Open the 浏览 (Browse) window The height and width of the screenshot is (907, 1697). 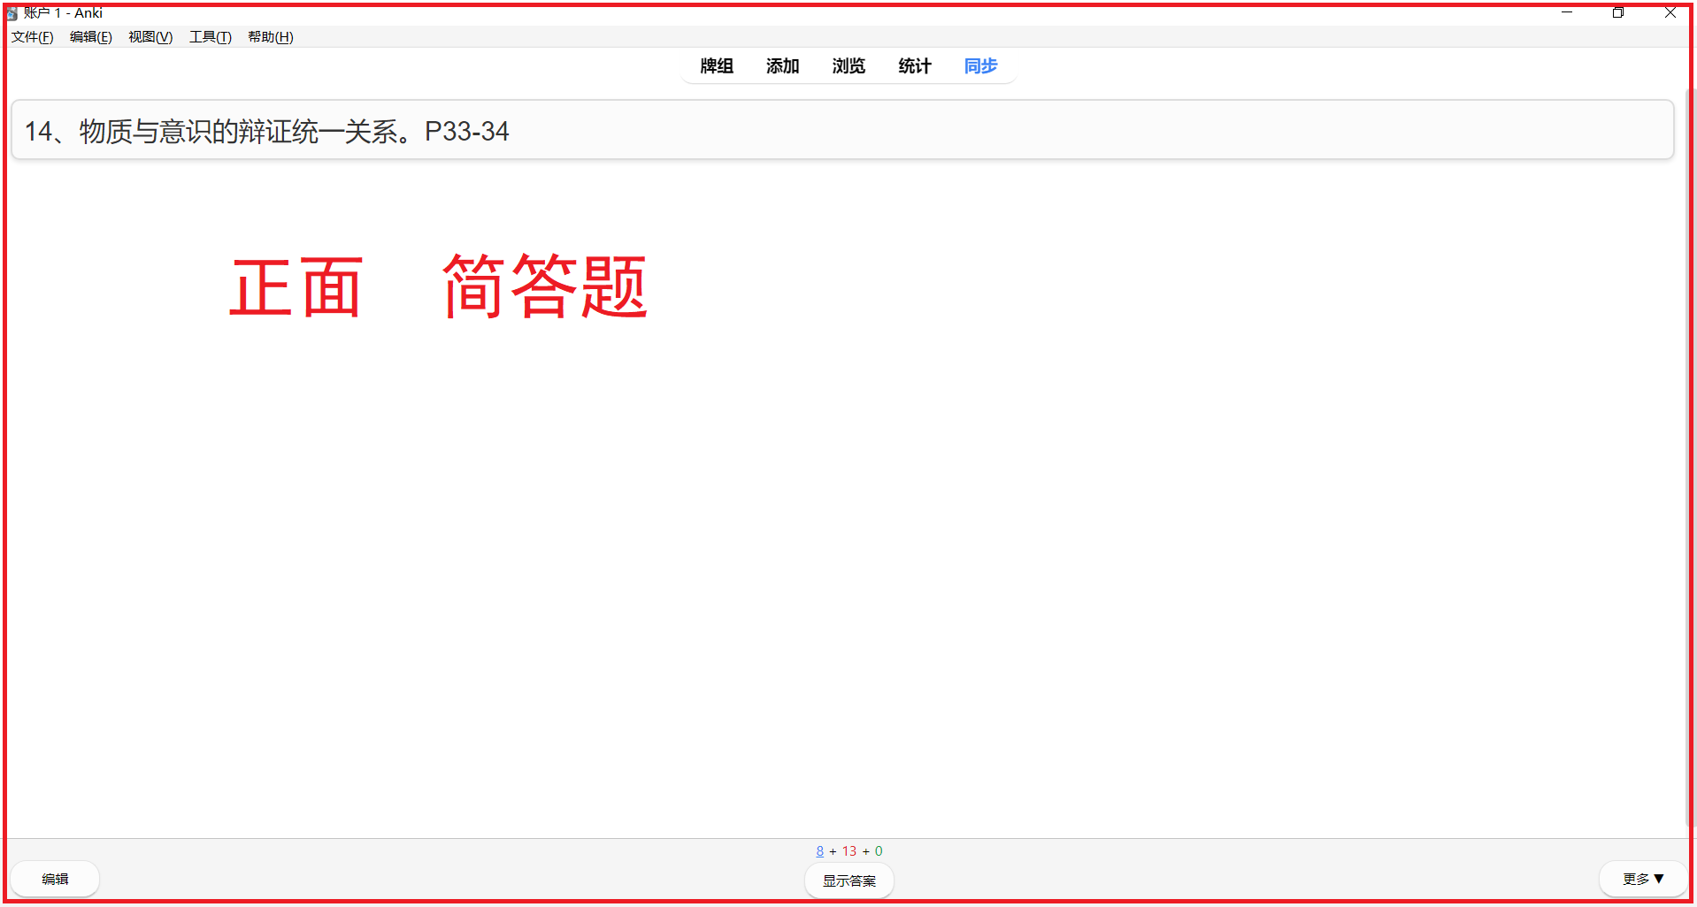click(848, 66)
